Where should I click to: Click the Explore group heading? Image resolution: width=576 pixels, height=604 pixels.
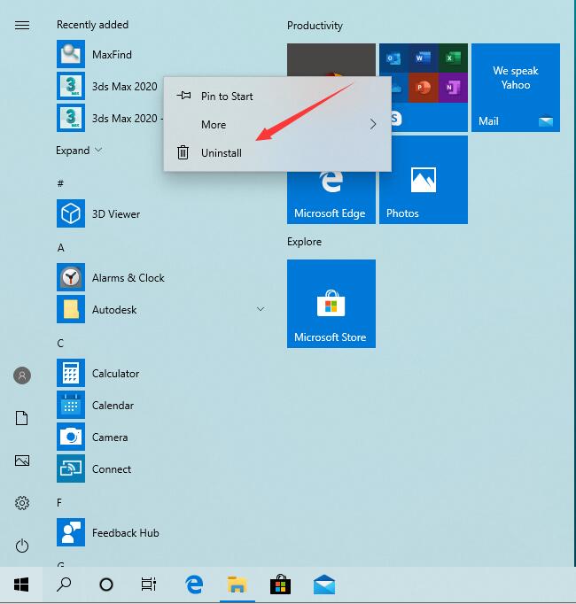304,242
